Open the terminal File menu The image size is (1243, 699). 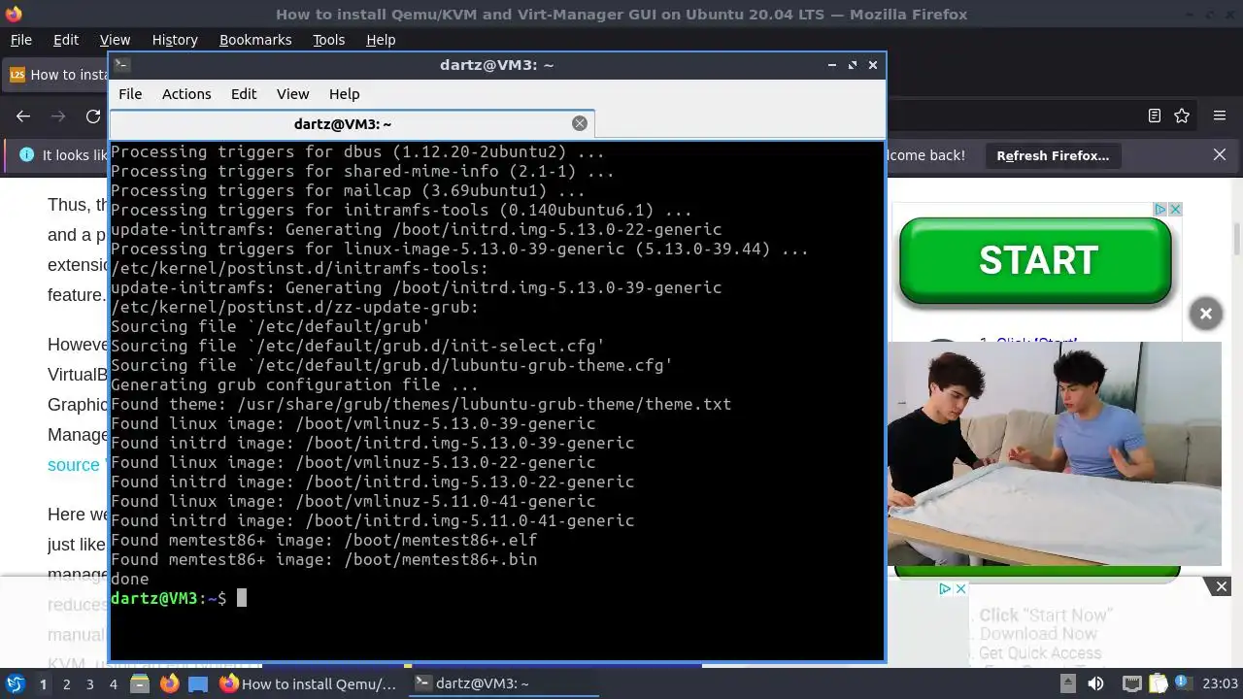coord(130,94)
